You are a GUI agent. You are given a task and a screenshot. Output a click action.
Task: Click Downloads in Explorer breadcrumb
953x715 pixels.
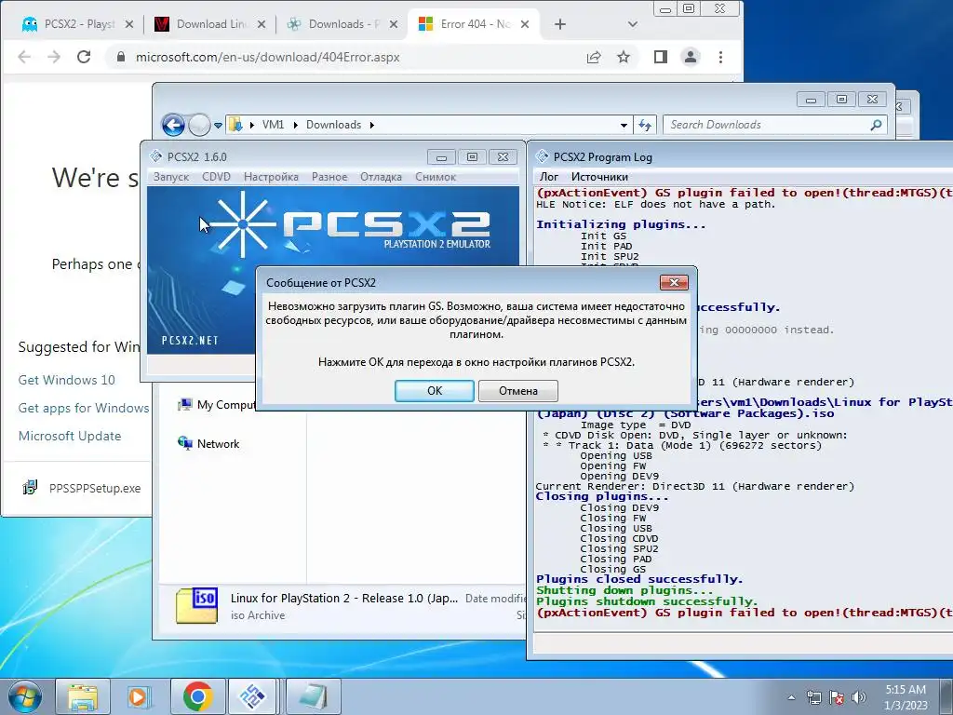(x=334, y=125)
